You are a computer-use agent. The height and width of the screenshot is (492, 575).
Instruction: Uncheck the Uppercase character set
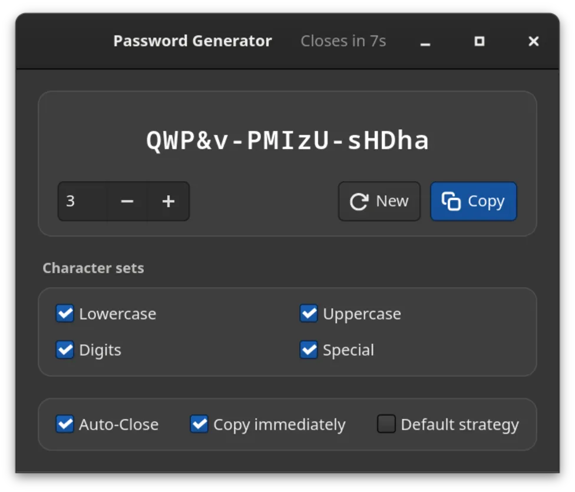tap(309, 314)
